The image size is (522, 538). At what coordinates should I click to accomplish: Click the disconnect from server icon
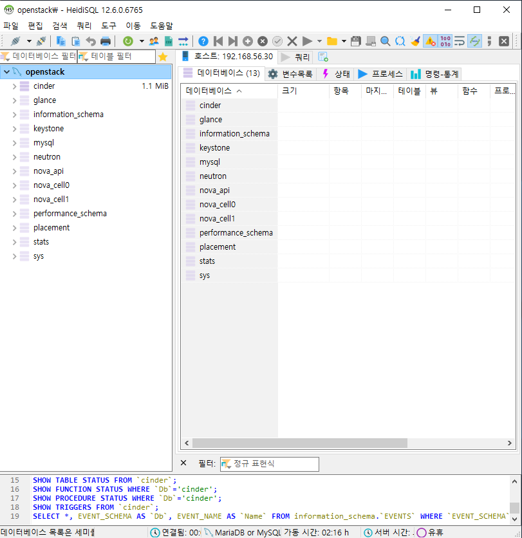[x=41, y=41]
